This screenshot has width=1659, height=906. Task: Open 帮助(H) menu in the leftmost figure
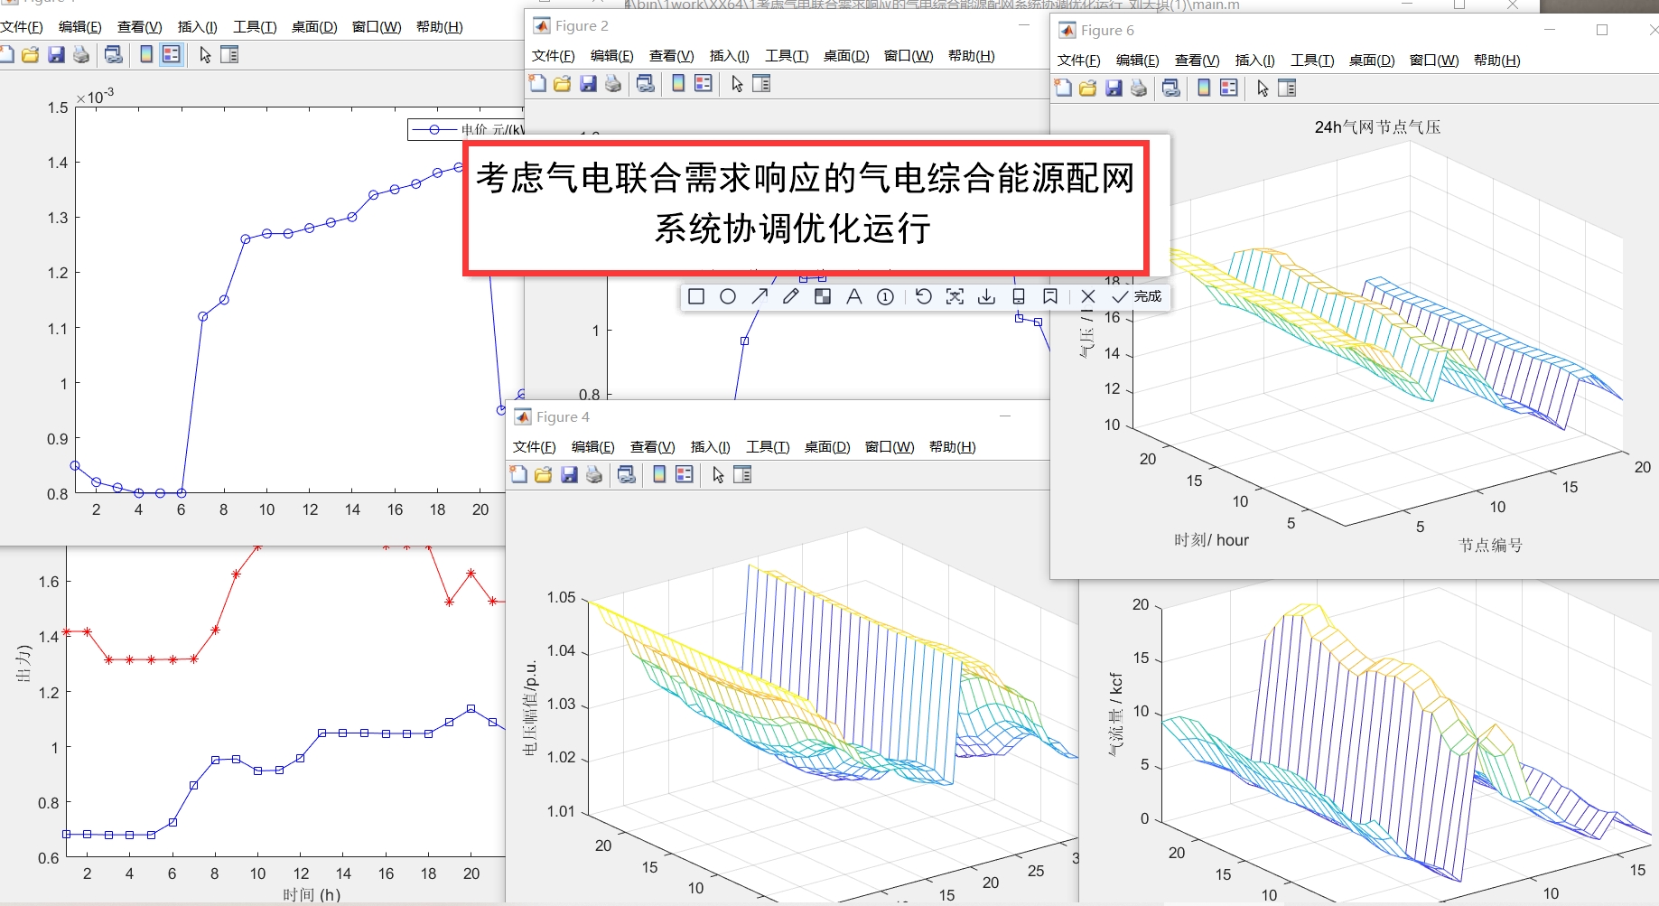pos(439,27)
